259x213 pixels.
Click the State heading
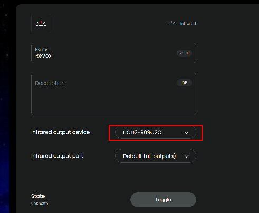coord(38,196)
